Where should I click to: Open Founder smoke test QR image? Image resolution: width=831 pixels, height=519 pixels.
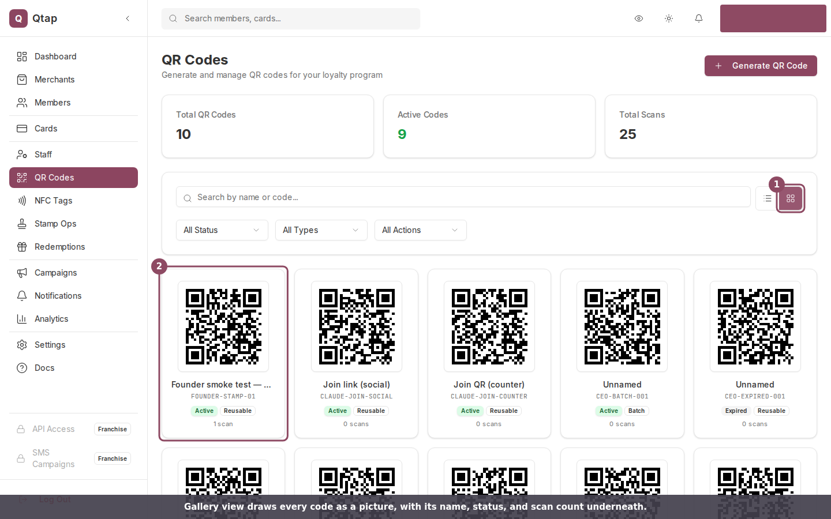pyautogui.click(x=223, y=326)
